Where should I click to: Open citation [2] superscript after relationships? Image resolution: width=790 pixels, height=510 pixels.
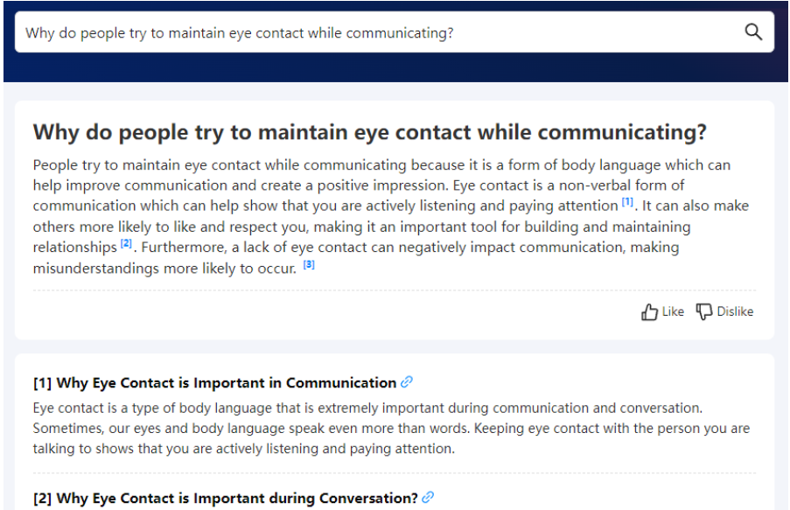126,244
